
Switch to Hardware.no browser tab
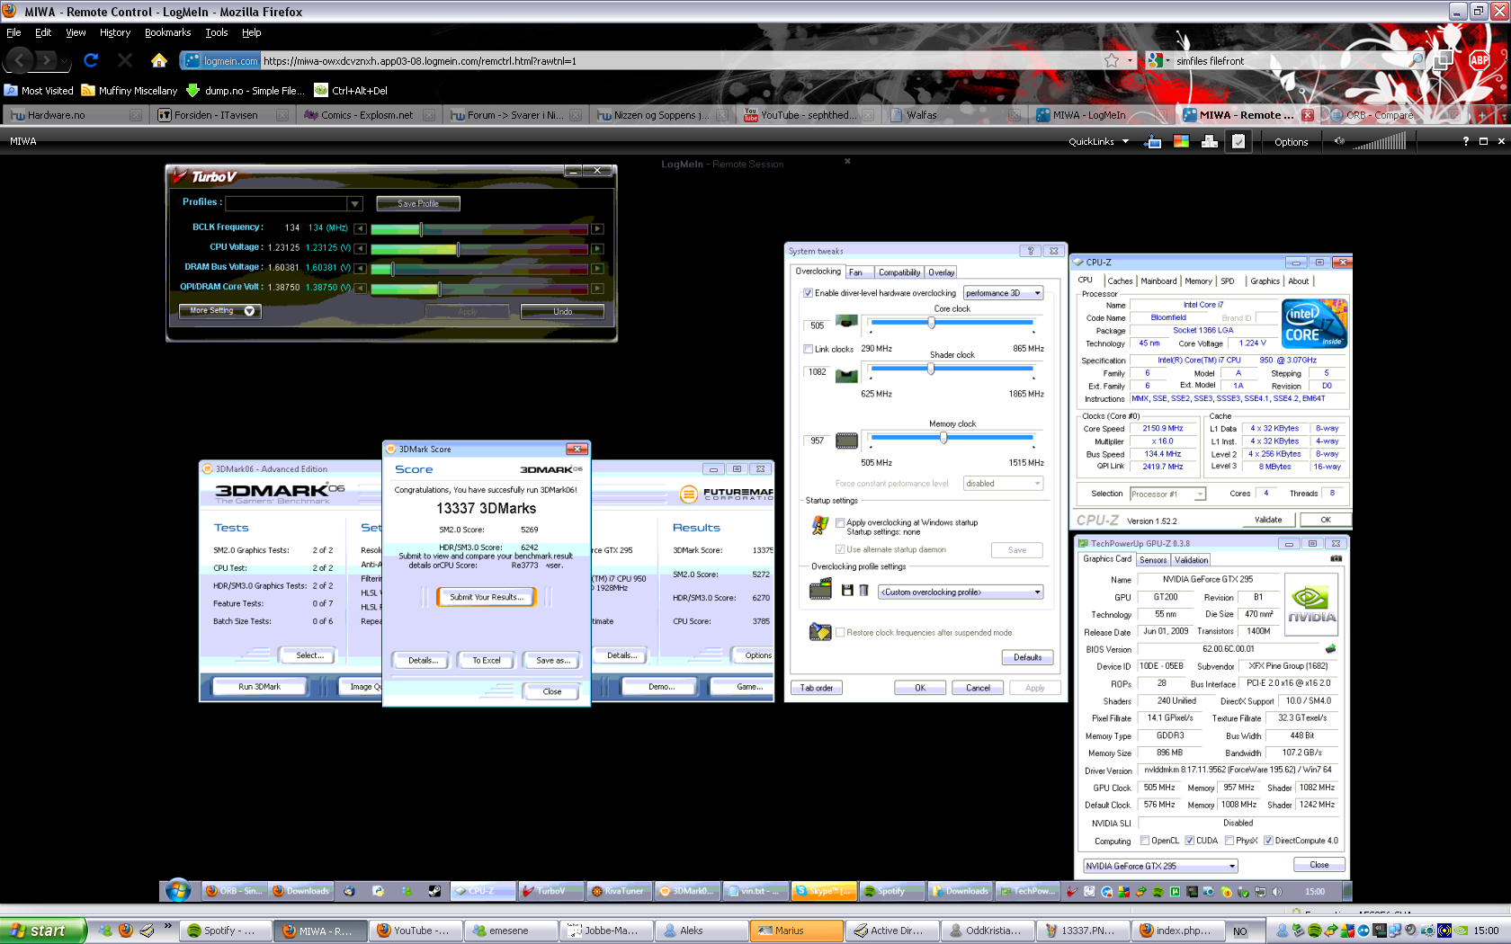point(75,115)
